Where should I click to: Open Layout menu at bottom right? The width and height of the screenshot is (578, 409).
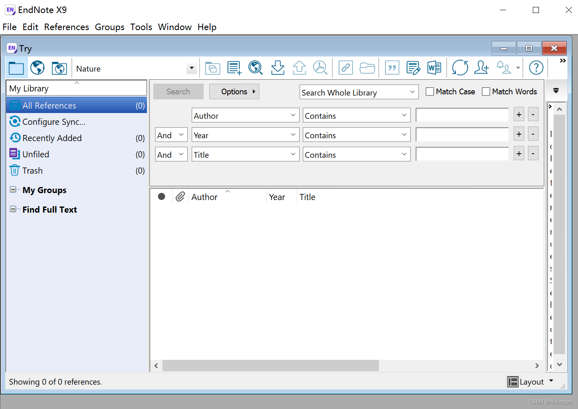point(531,382)
